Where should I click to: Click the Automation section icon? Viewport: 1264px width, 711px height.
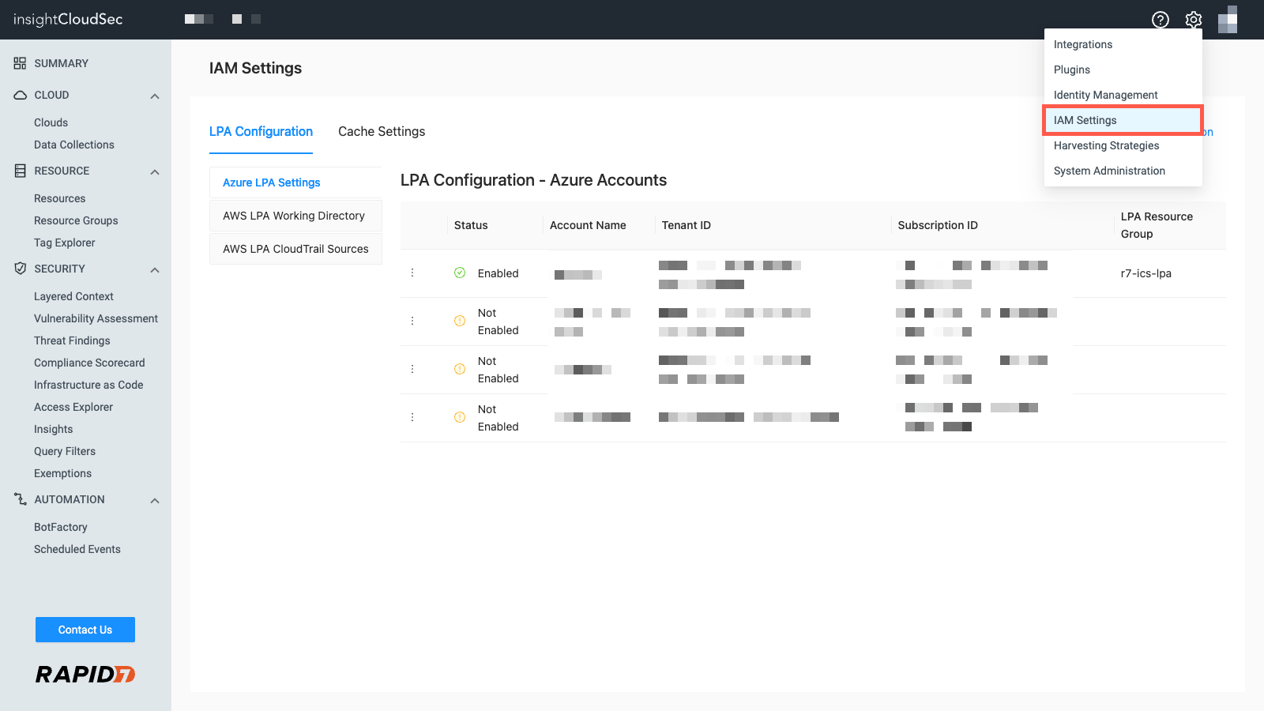tap(20, 499)
